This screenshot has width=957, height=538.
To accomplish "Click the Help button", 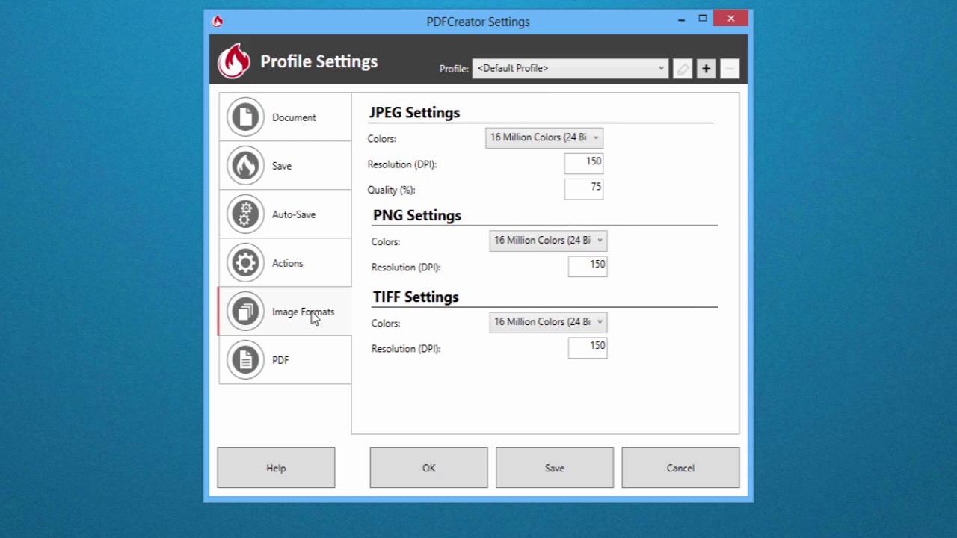I will point(276,468).
